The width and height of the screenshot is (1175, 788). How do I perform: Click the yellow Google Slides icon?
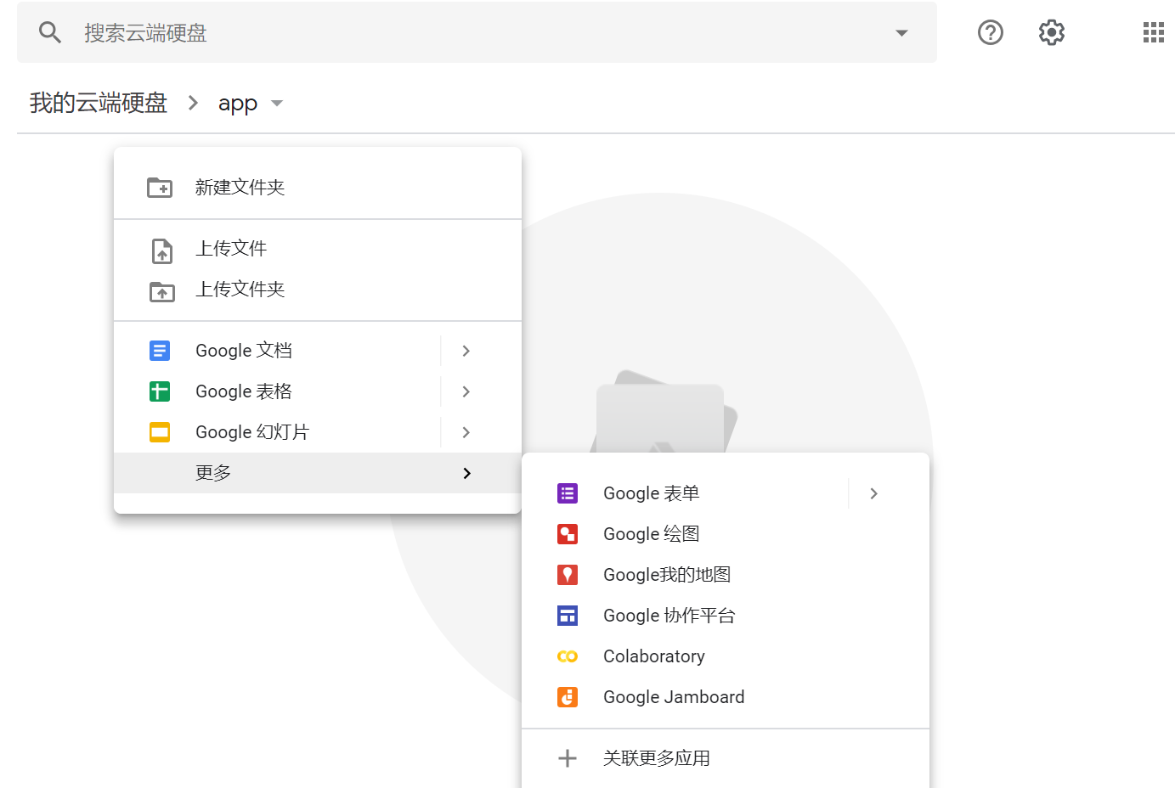click(160, 432)
